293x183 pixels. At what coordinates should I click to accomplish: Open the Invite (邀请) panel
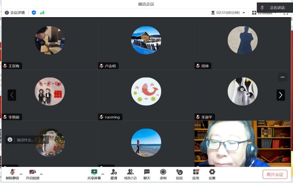[x=114, y=173]
